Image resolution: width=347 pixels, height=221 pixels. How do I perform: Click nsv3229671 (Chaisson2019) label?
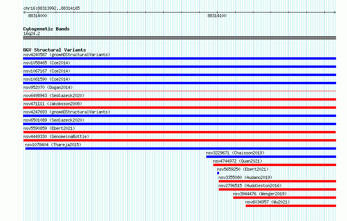tap(235, 153)
